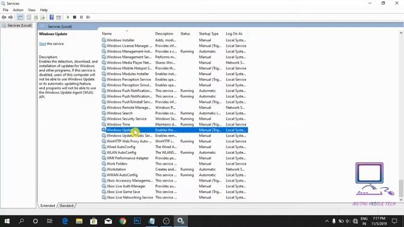Toggle the Show/Hide Action Pane toolbar icon
Screen dimensions: 404x227
pyautogui.click(x=59, y=17)
